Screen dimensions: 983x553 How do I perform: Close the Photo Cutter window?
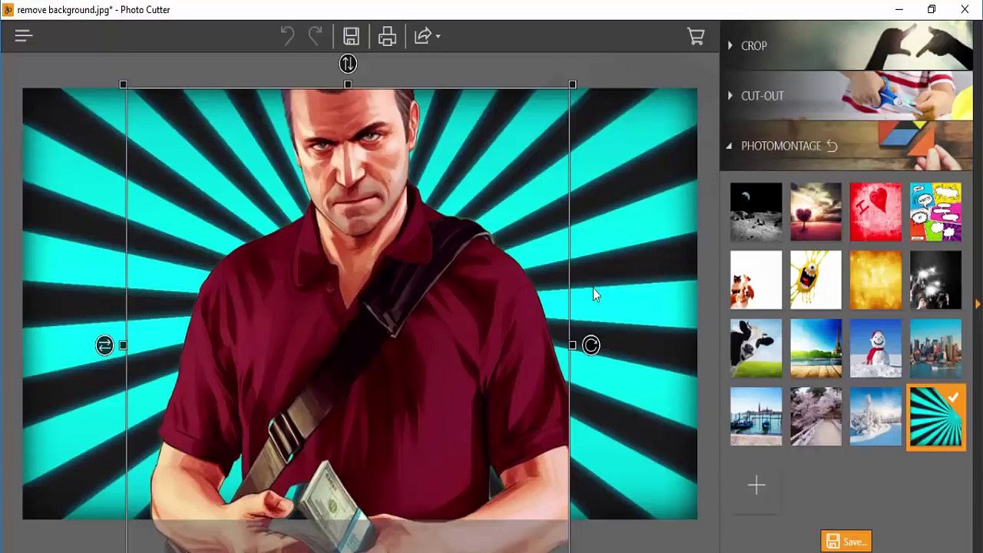click(x=965, y=10)
